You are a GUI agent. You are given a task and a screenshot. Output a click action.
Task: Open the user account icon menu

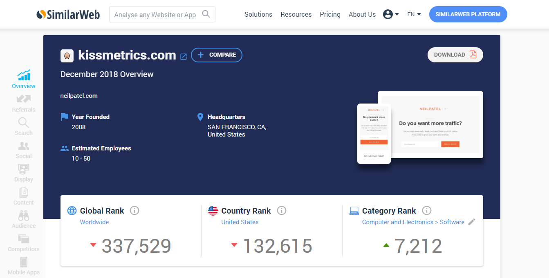tap(391, 14)
